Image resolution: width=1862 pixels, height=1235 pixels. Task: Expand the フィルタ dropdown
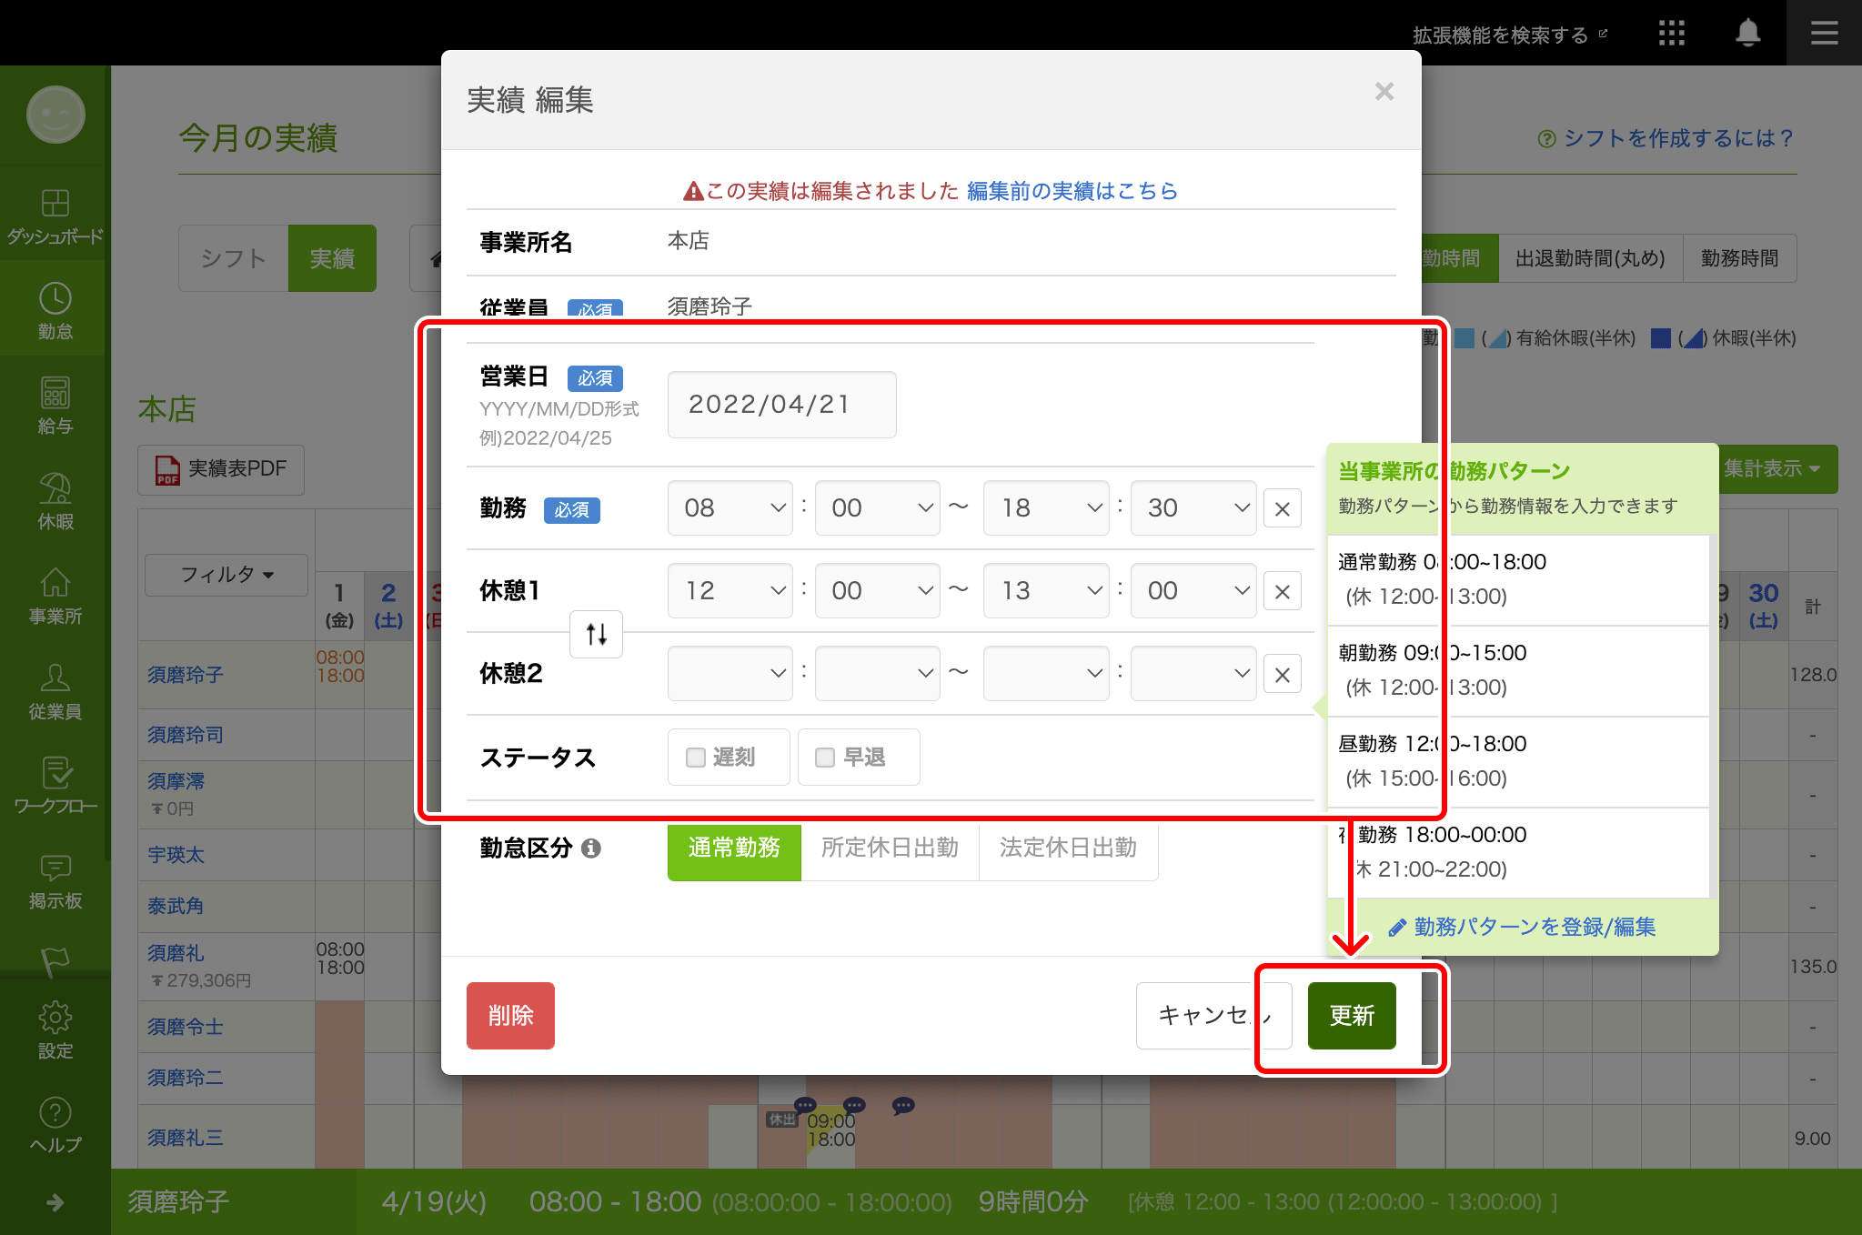(225, 575)
